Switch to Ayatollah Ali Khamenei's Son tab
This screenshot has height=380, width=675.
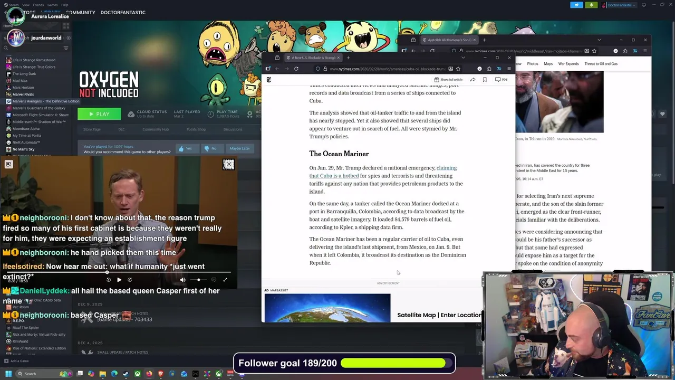[x=448, y=40]
